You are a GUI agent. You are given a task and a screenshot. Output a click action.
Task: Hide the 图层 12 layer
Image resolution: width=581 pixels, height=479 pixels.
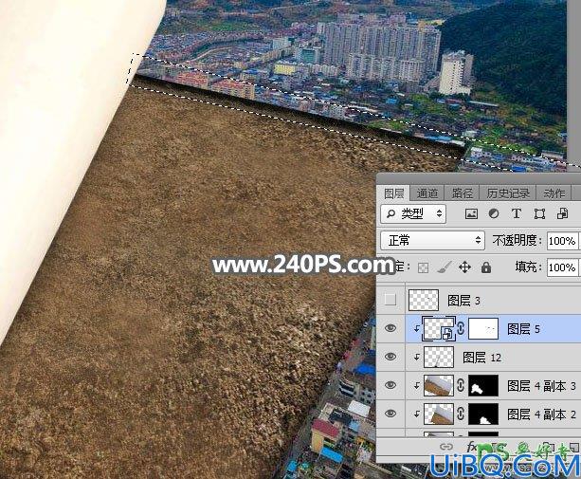(390, 357)
